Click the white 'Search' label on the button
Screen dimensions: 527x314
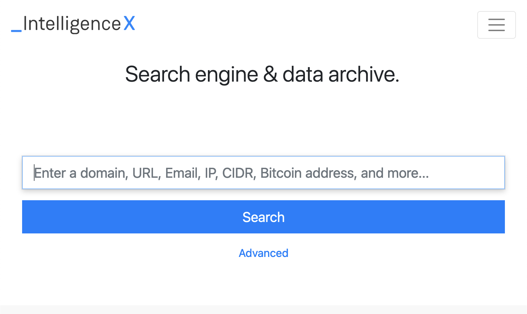[x=263, y=217]
